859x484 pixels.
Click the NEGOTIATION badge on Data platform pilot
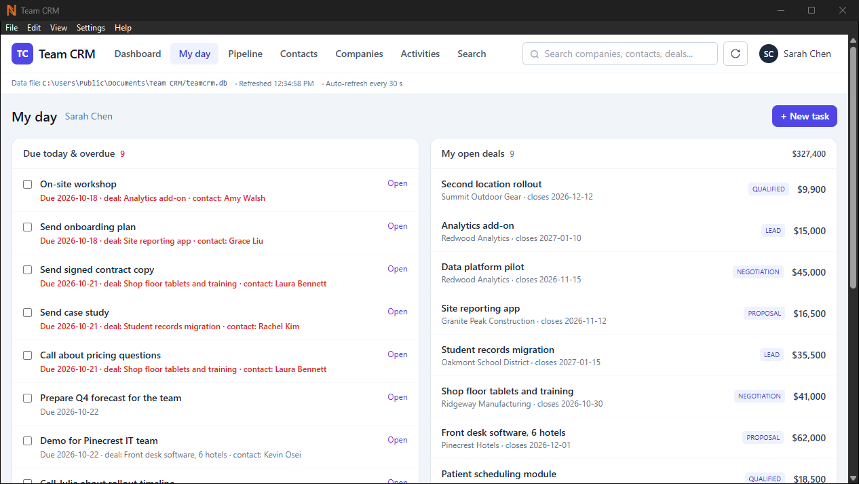(x=758, y=272)
